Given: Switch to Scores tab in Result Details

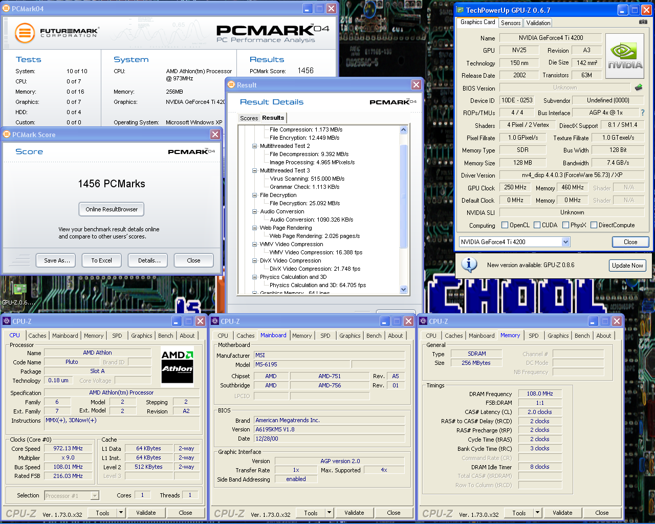Looking at the screenshot, I should point(249,118).
